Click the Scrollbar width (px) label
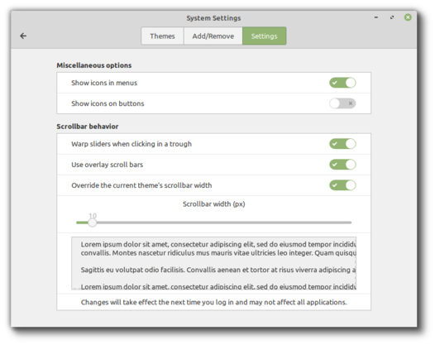This screenshot has width=435, height=345. coord(214,204)
